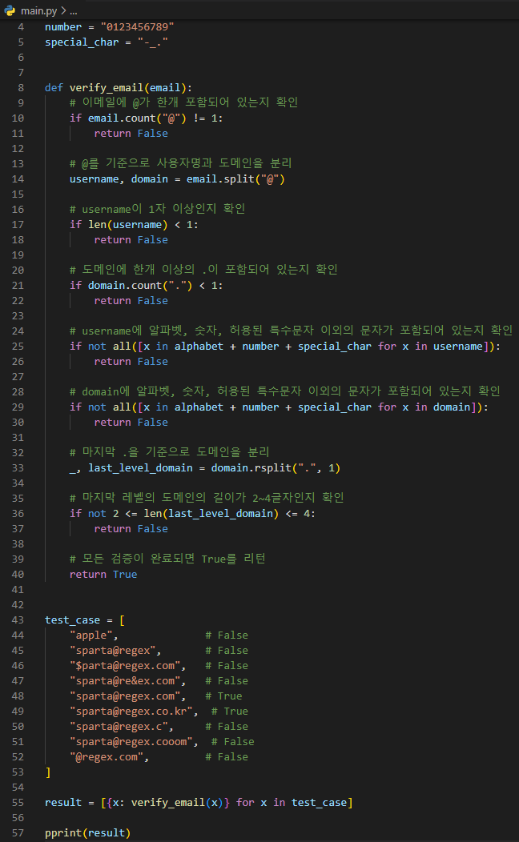Click the number string "0123456789"
This screenshot has height=842, width=519.
click(137, 27)
